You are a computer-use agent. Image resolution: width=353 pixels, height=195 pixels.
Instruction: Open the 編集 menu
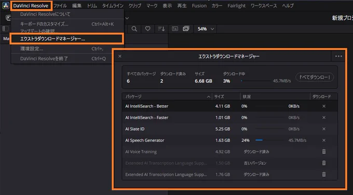tap(77, 6)
